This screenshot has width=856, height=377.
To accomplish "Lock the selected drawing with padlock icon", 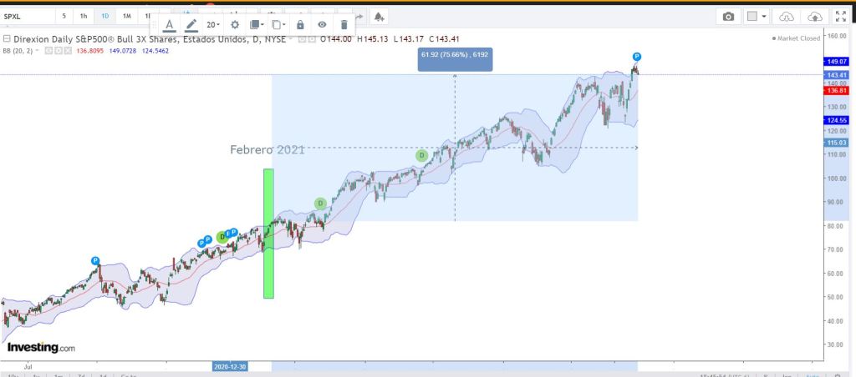I will [x=300, y=25].
